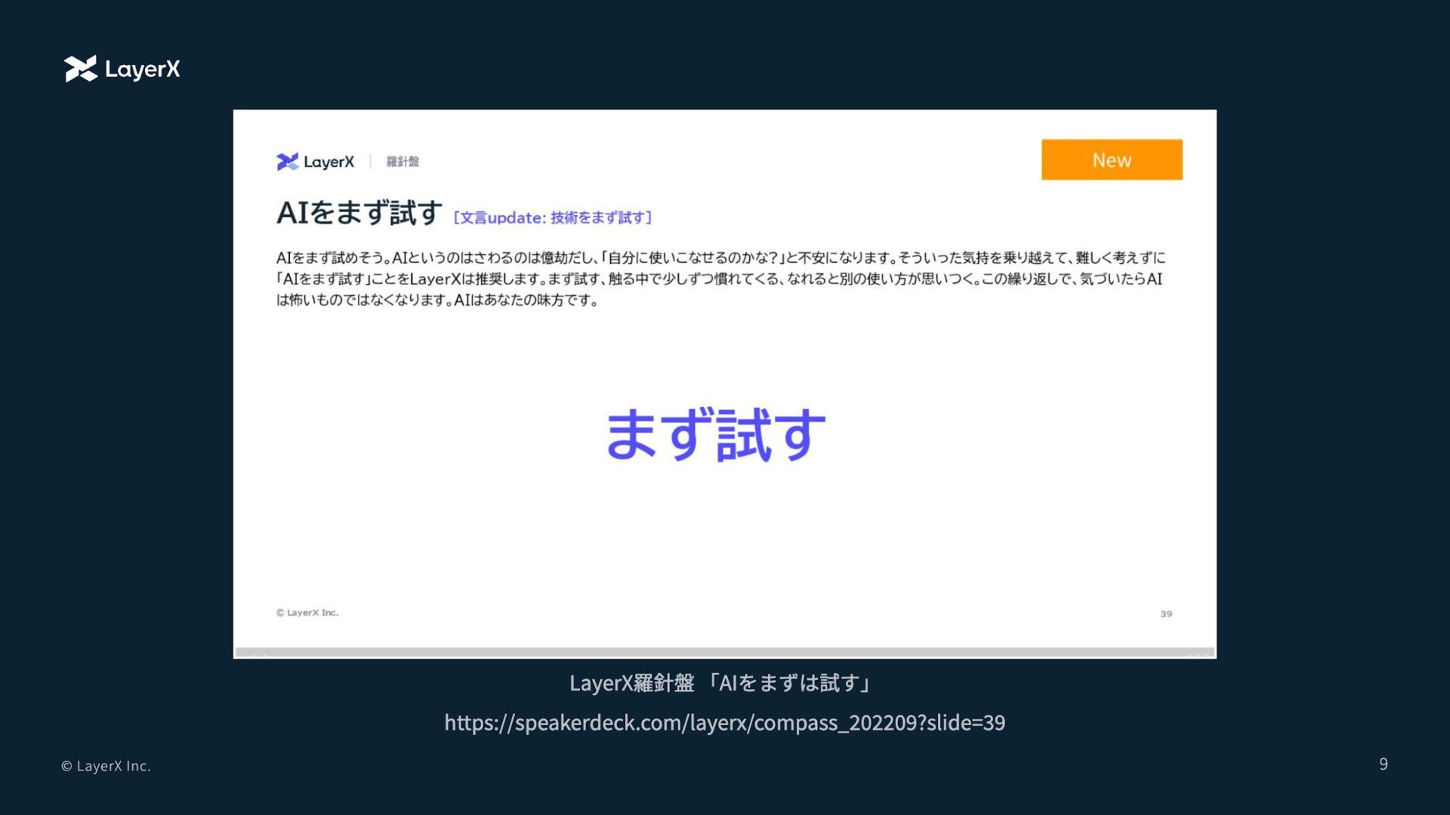Click the LayerX logo at top left

point(122,69)
